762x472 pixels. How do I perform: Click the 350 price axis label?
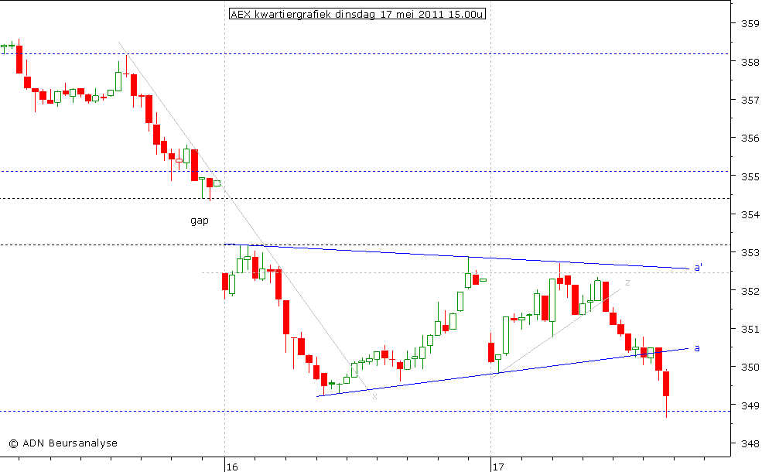tap(750, 367)
